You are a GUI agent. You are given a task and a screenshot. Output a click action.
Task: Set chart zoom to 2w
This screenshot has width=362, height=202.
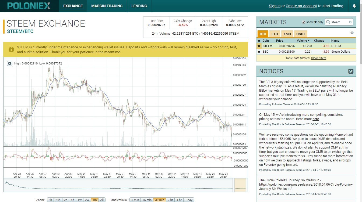(x=87, y=200)
